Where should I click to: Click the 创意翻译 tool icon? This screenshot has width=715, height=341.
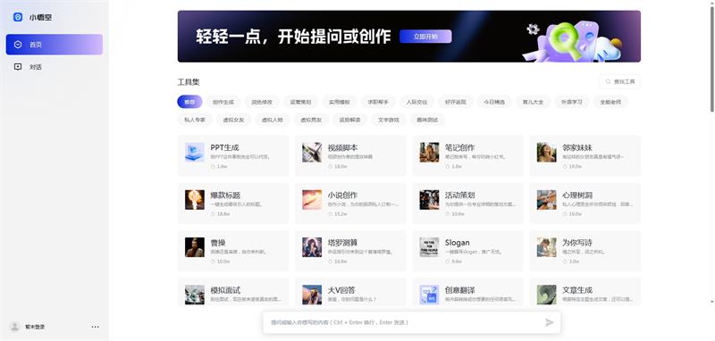click(429, 295)
